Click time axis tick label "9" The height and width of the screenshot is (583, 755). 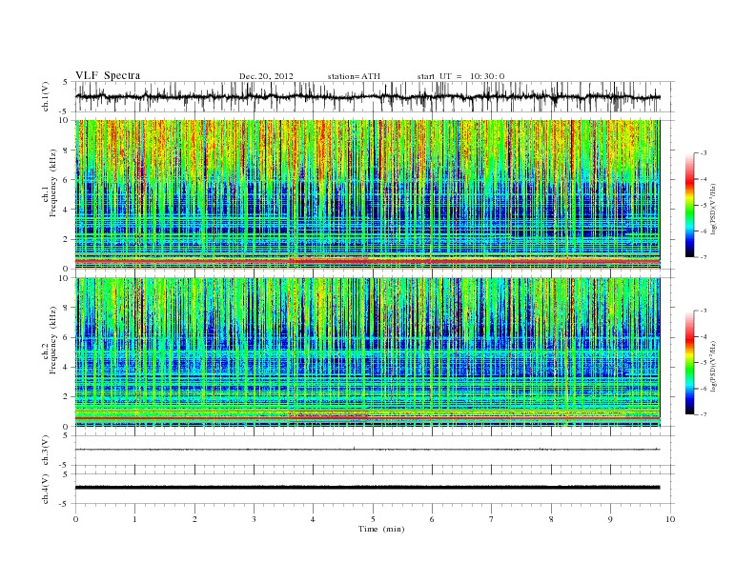pyautogui.click(x=610, y=519)
